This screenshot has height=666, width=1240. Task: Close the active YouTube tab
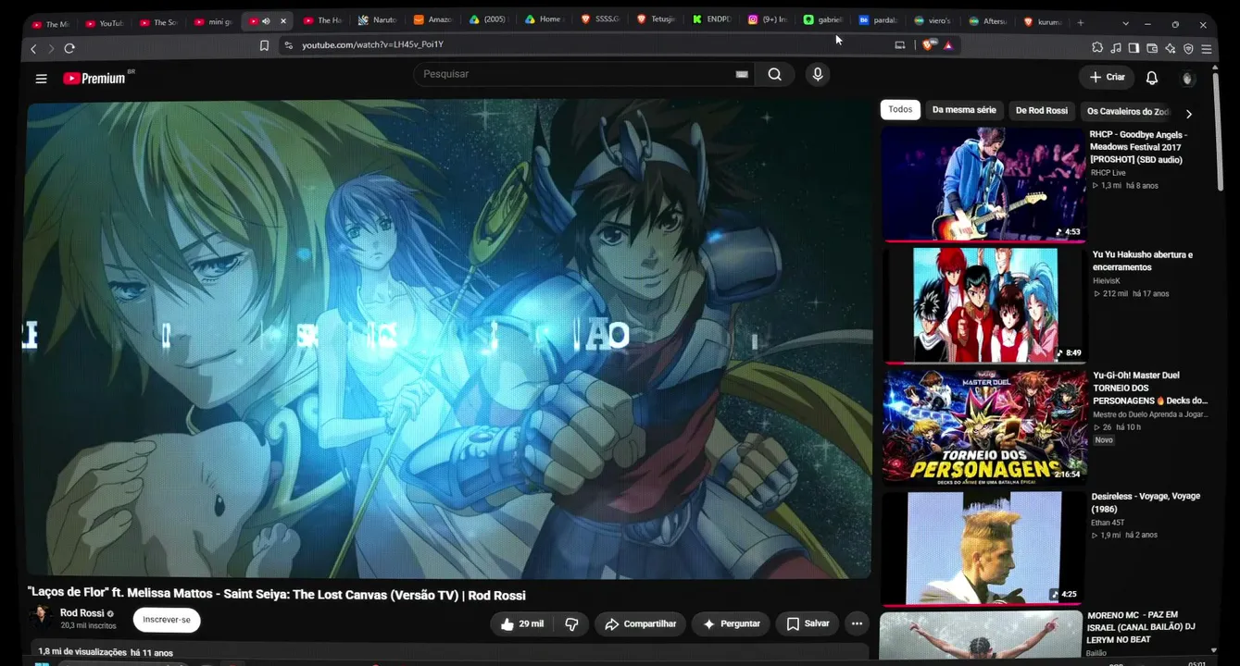point(283,21)
